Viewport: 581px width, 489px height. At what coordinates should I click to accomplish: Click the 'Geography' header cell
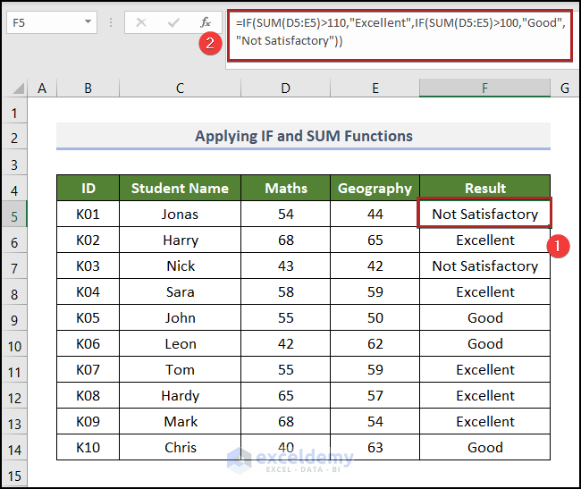pyautogui.click(x=375, y=189)
